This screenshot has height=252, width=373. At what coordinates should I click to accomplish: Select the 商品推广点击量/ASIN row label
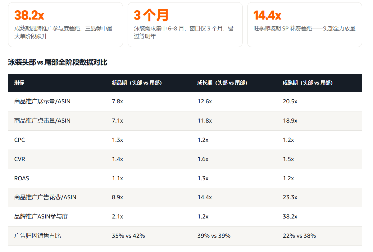[x=42, y=121]
